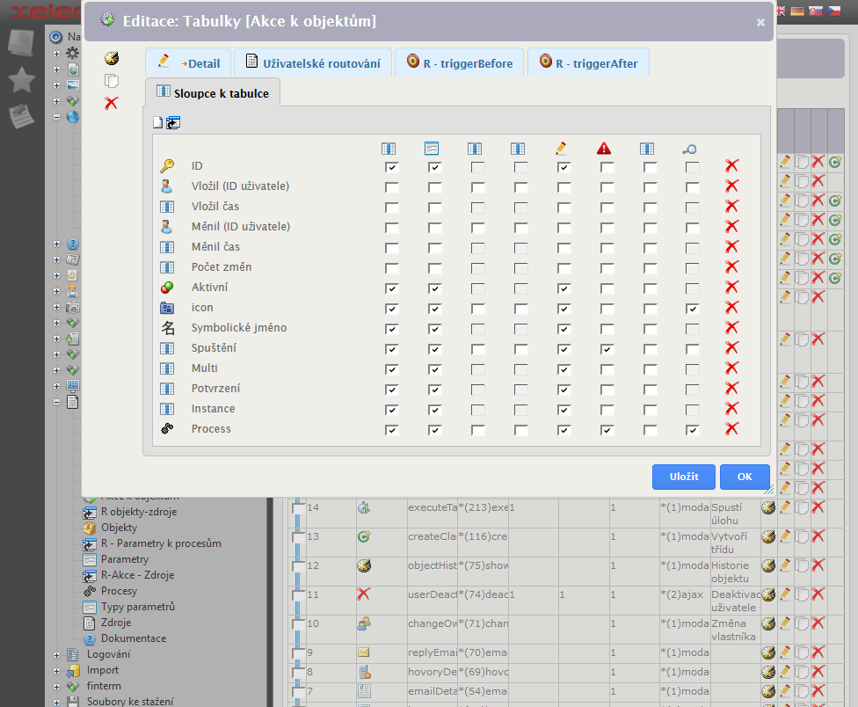The image size is (858, 707).
Task: Click the new column icon under Sloupce k tabulce
Action: [x=158, y=123]
